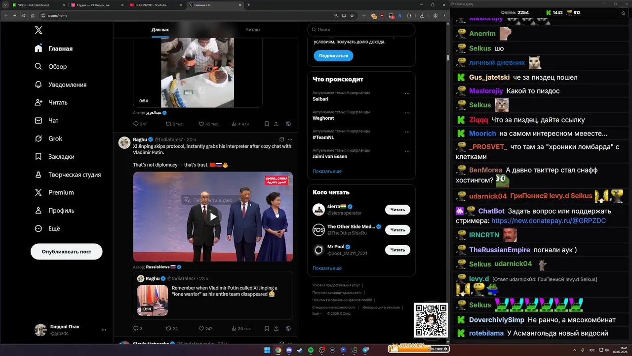Image resolution: width=632 pixels, height=356 pixels.
Task: Click the Windows Start button
Action: tap(267, 350)
